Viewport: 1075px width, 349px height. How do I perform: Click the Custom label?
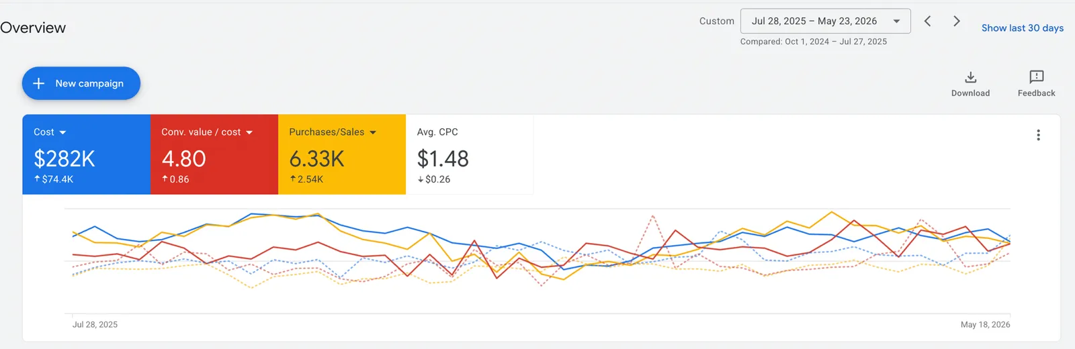[716, 21]
